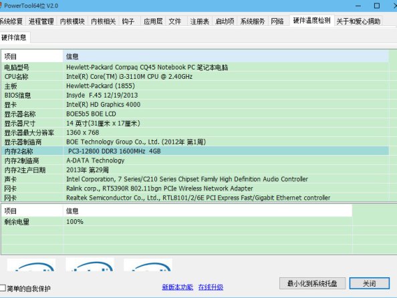Select the 电脑型号 row
Screen dimensions: 397x298
pyautogui.click(x=195, y=67)
